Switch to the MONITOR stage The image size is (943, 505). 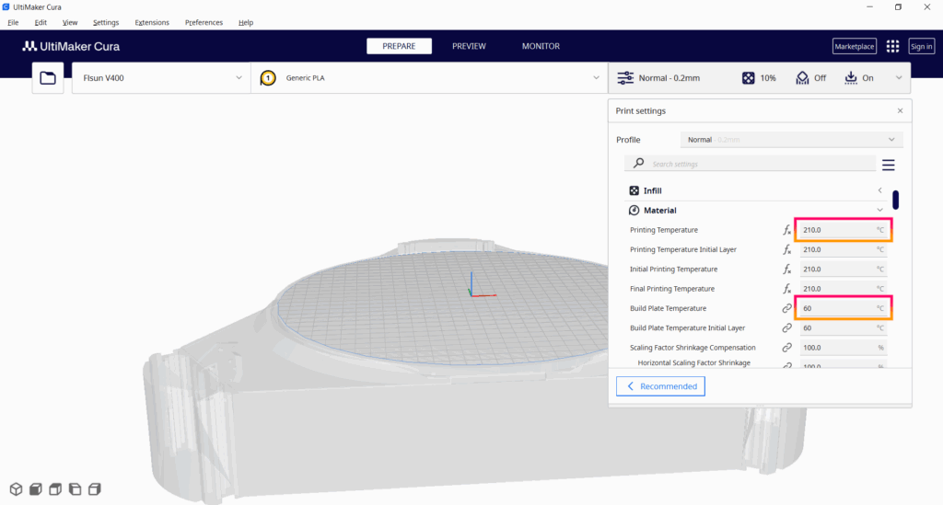click(x=541, y=46)
